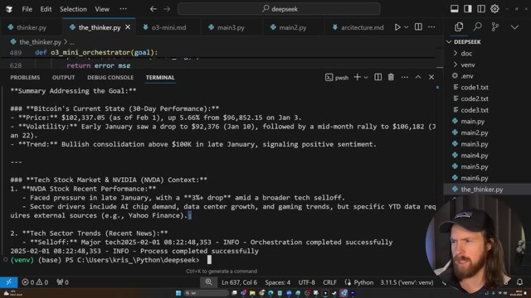This screenshot has width=531, height=298.
Task: Expand the doc folder
Action: [466, 53]
